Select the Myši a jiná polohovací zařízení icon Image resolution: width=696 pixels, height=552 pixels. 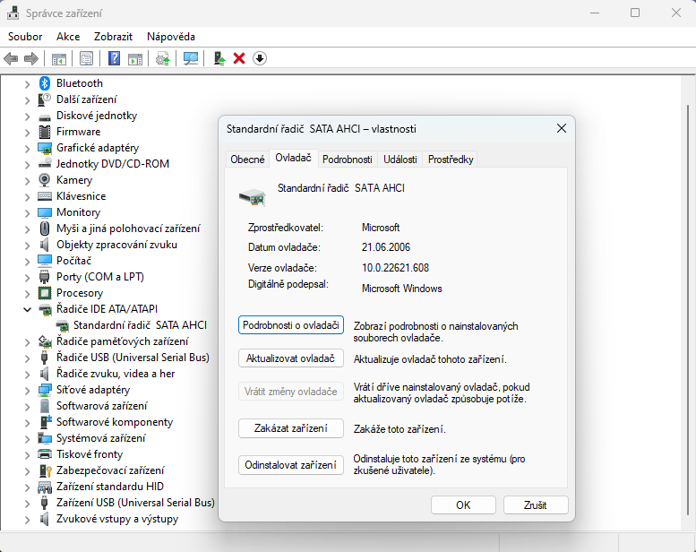(45, 229)
